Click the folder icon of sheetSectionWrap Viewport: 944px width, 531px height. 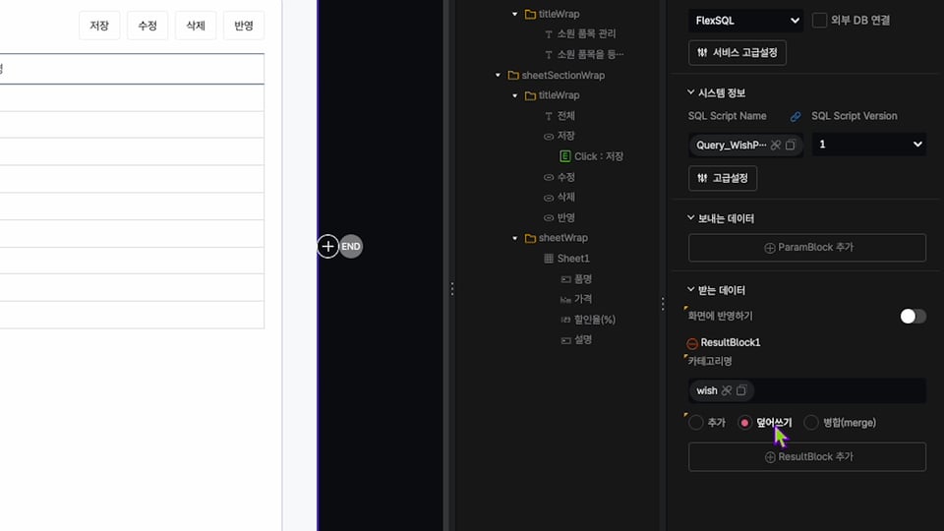click(x=513, y=76)
